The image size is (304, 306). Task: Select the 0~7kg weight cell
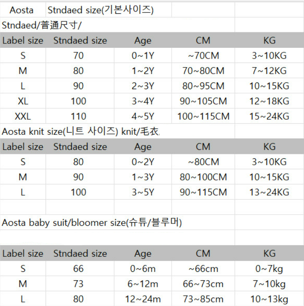[x=269, y=269]
